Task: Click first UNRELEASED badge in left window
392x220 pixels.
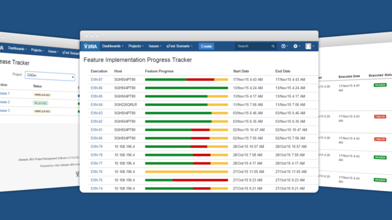Action: 42,95
